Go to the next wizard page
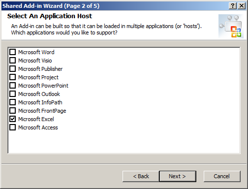This screenshot has height=189, width=248. coord(178,176)
